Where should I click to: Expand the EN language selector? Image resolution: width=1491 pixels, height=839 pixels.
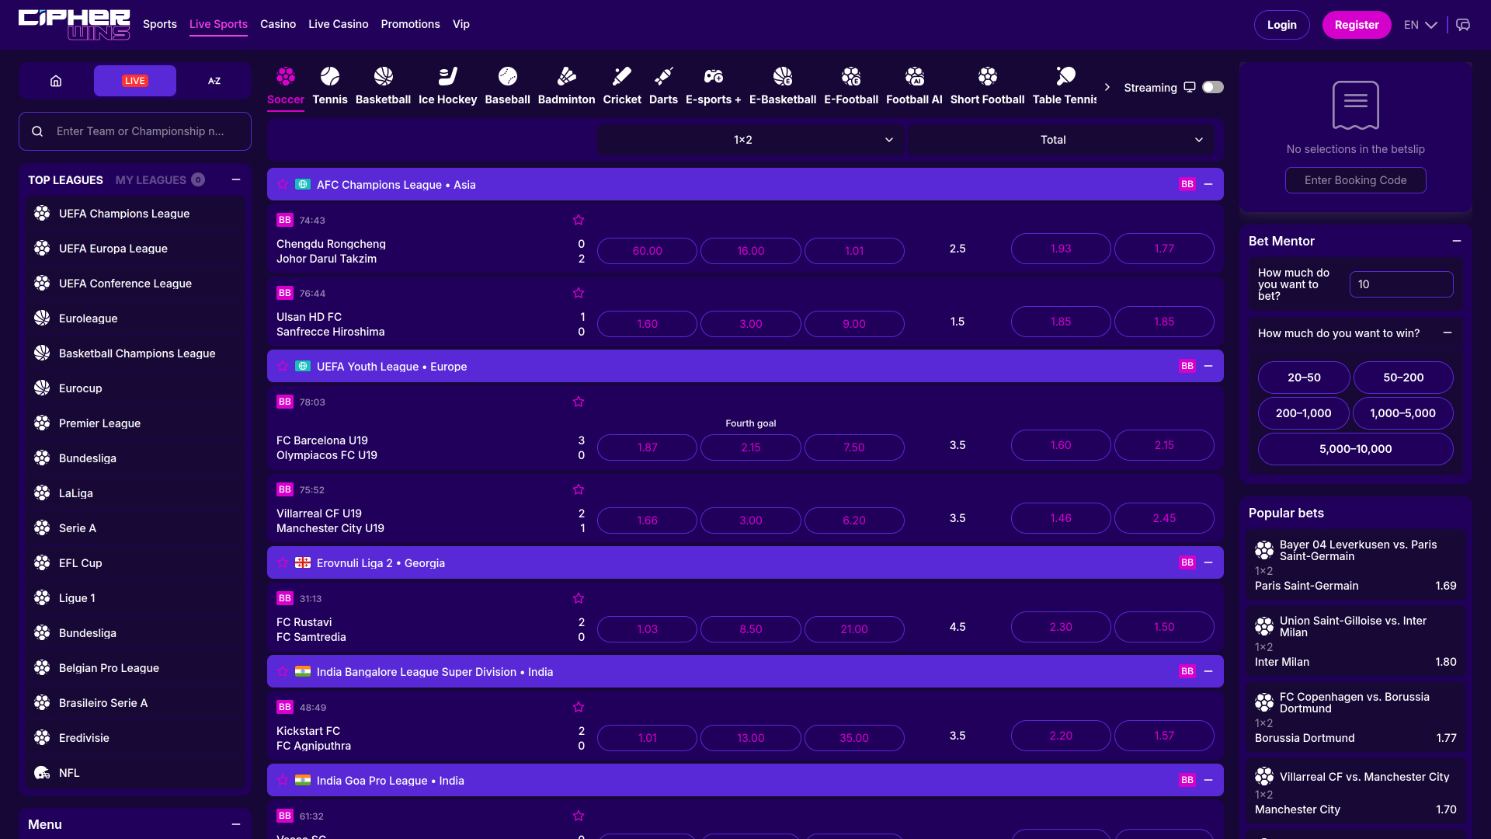1419,24
